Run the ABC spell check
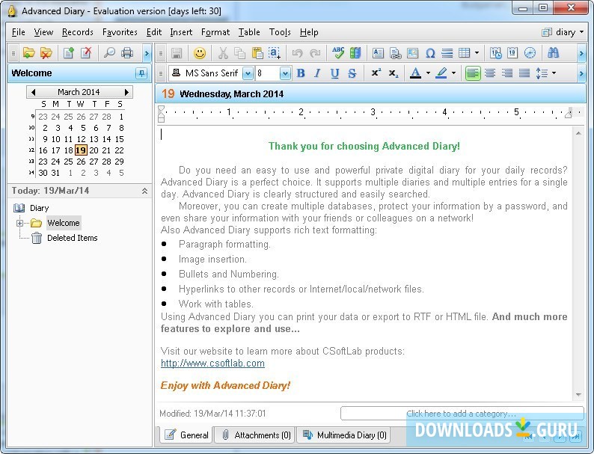 coord(338,53)
